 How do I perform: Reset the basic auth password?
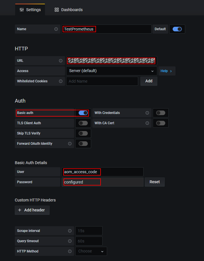[x=155, y=182]
